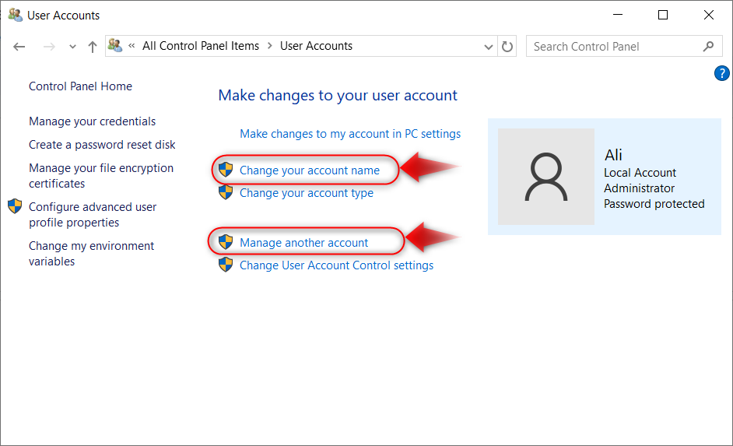Open the blue Help question mark
Image resolution: width=733 pixels, height=446 pixels.
click(721, 74)
